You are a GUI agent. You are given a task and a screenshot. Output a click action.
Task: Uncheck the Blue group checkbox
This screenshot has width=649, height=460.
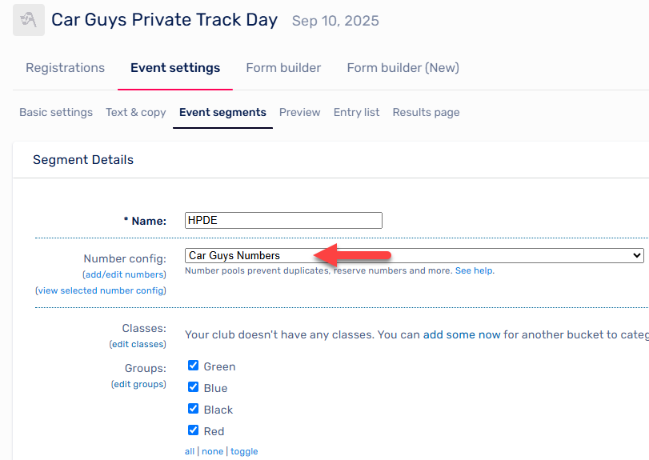194,386
